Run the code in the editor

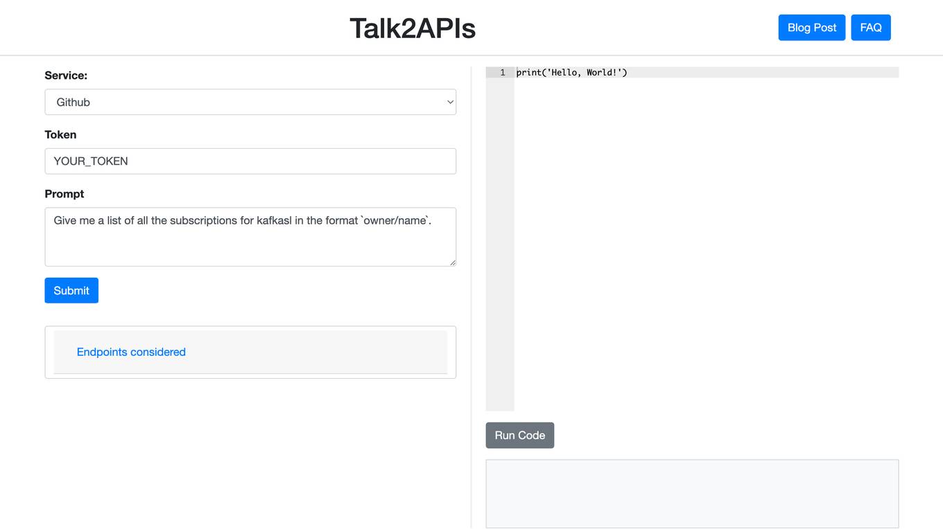point(519,436)
